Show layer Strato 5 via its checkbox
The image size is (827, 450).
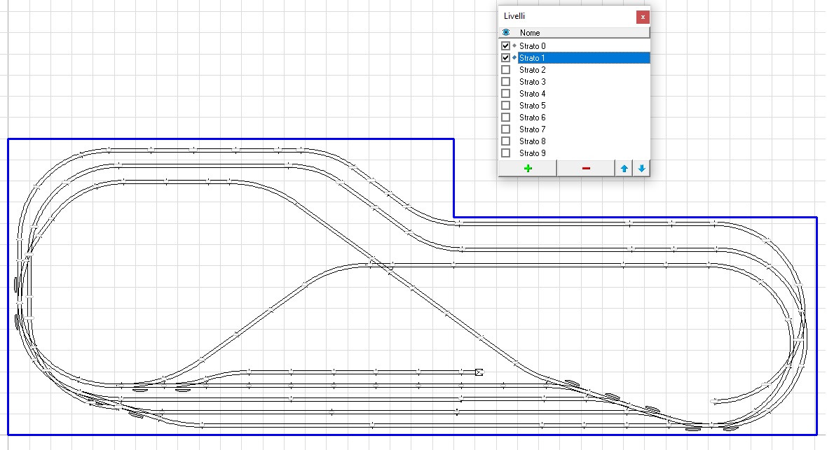(x=506, y=106)
